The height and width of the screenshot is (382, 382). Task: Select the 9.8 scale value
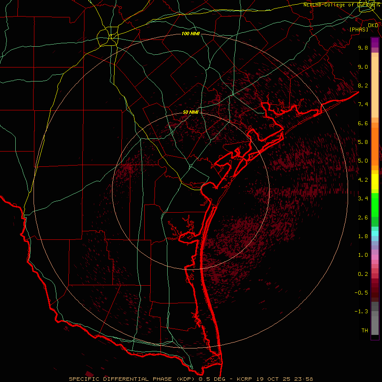pos(363,48)
